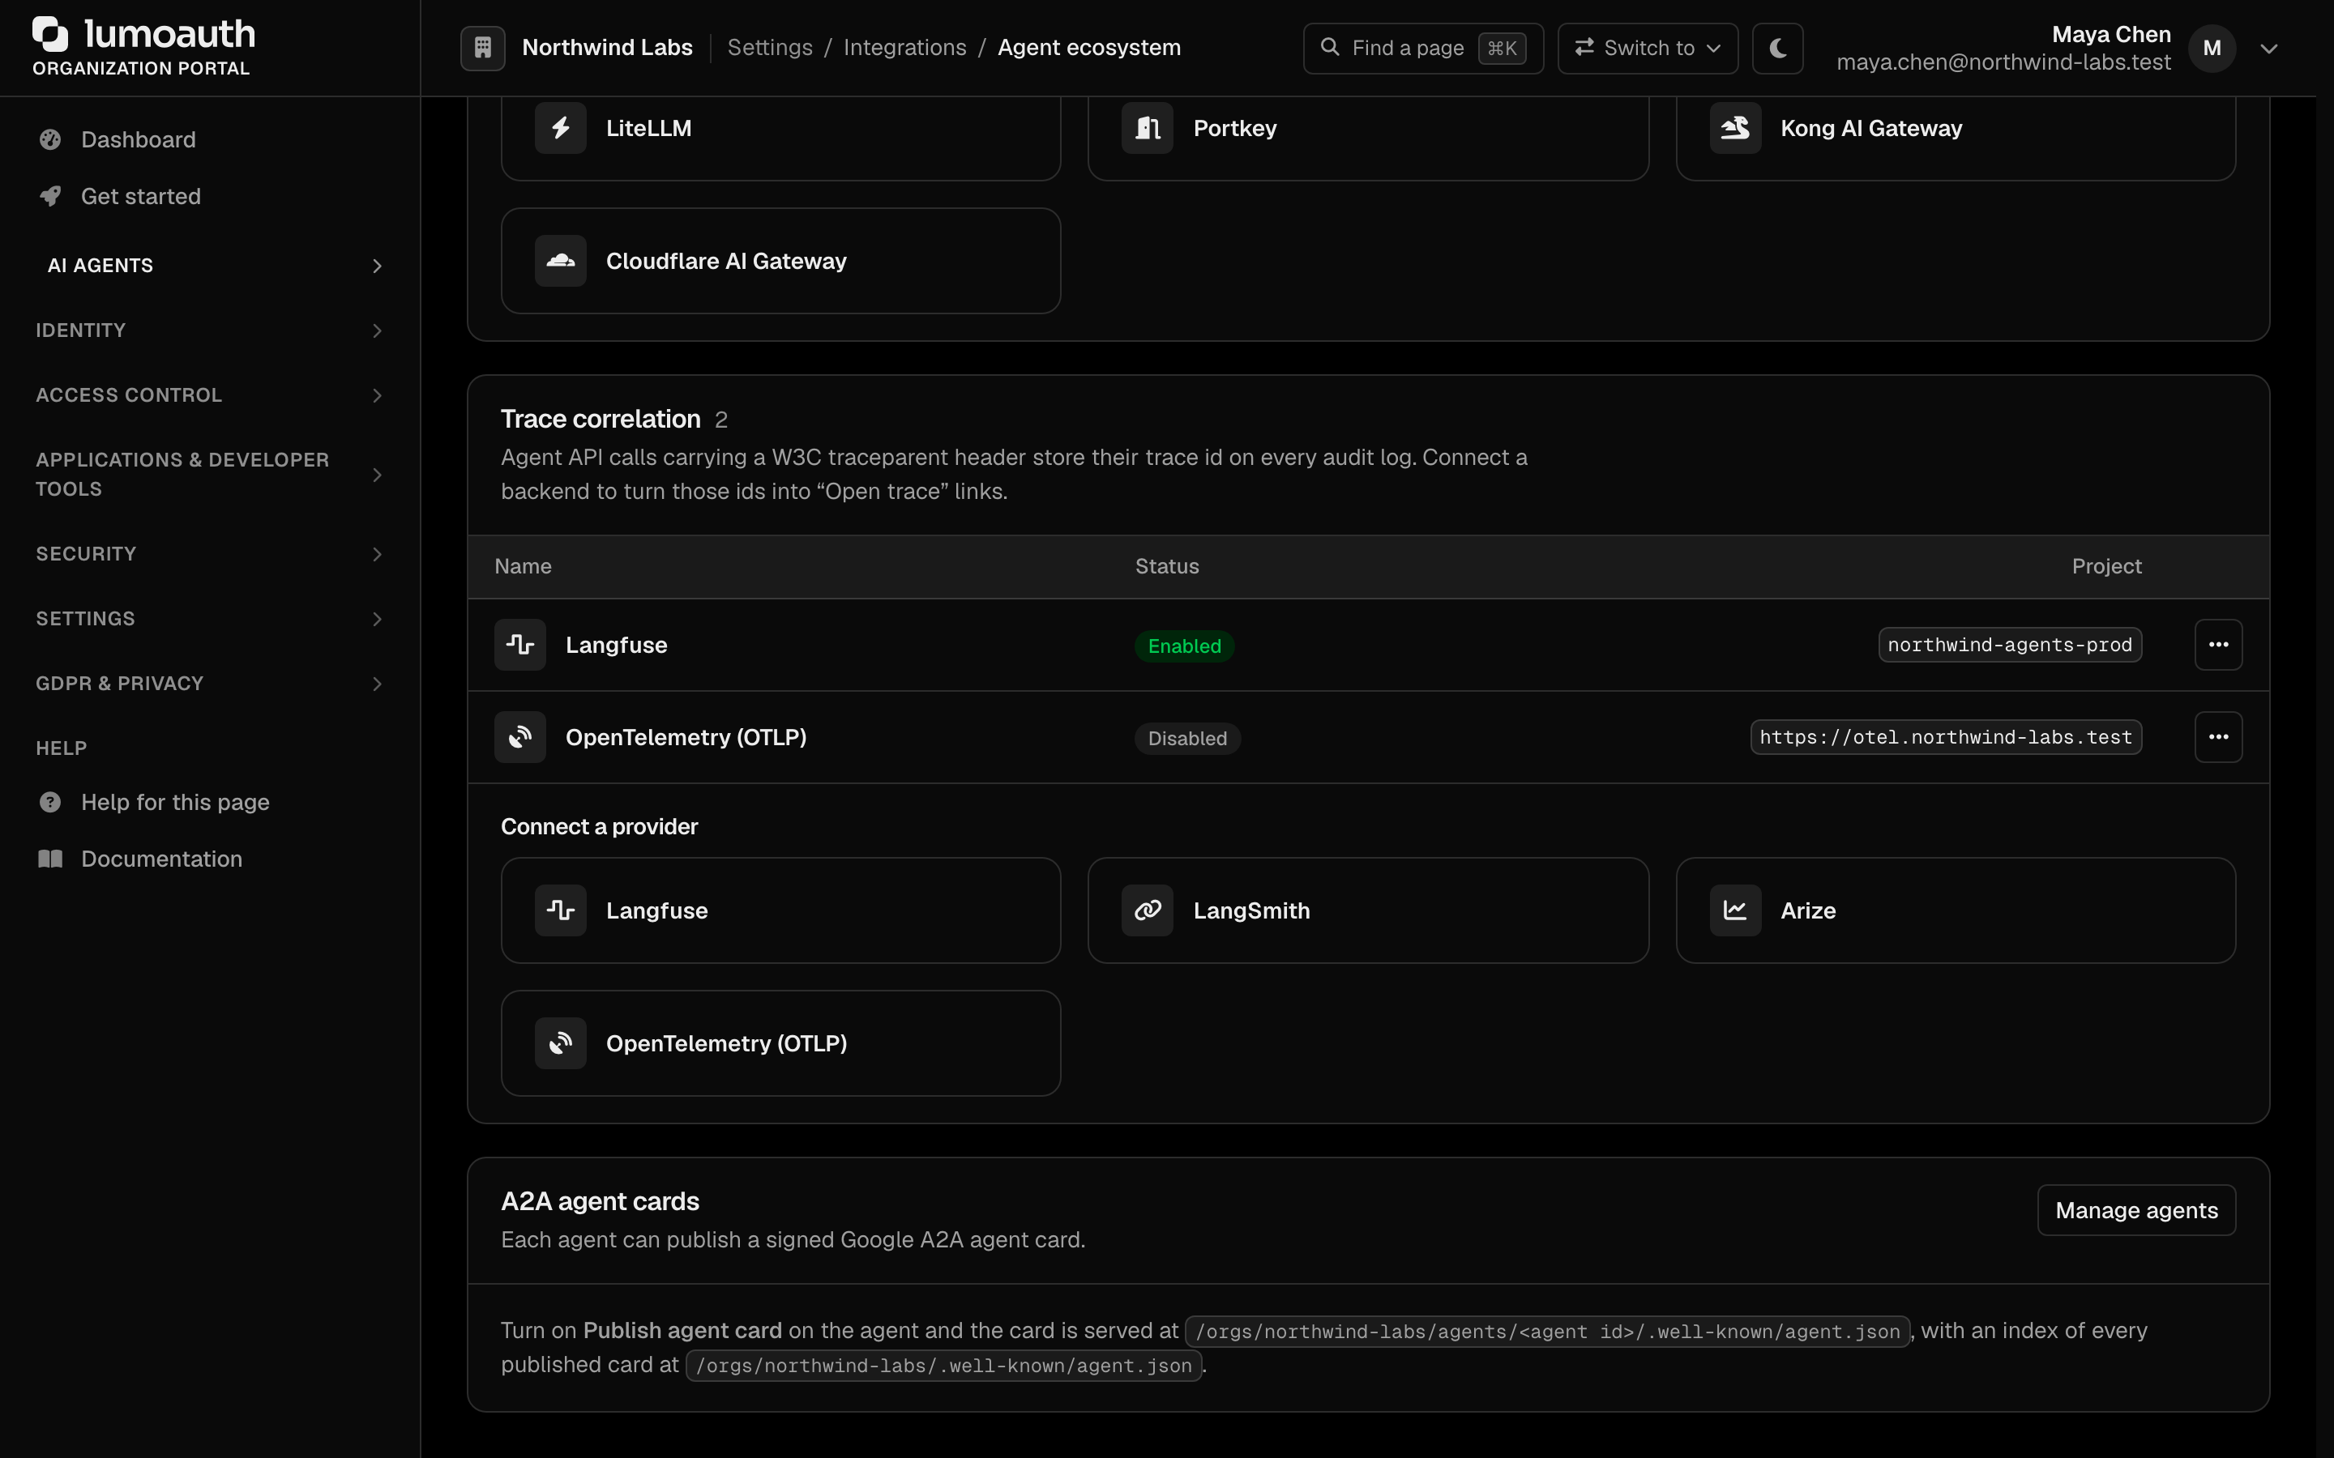This screenshot has height=1458, width=2334.
Task: Open the more options menu for Langfuse
Action: [x=2218, y=645]
